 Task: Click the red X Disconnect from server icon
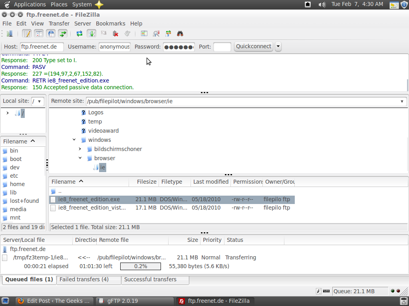tap(115, 33)
